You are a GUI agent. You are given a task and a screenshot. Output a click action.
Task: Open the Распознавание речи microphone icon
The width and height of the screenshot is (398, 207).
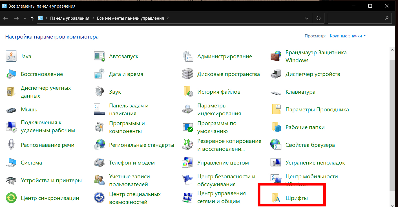[11, 145]
